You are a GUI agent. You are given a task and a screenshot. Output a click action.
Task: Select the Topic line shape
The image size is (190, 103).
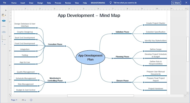click(x=4, y=26)
